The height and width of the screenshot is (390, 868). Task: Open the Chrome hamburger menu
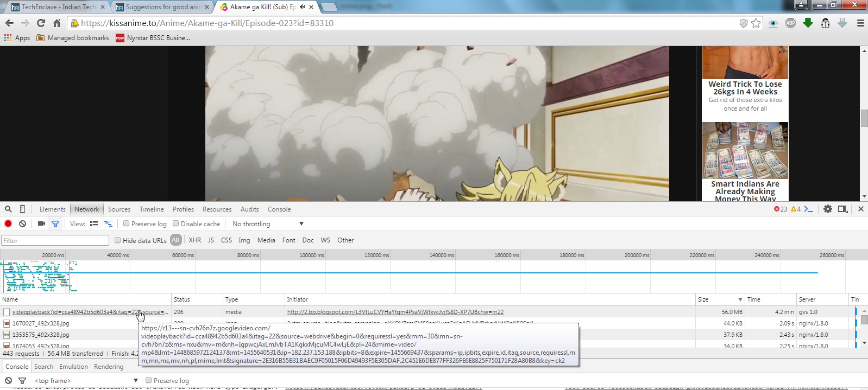coord(860,23)
